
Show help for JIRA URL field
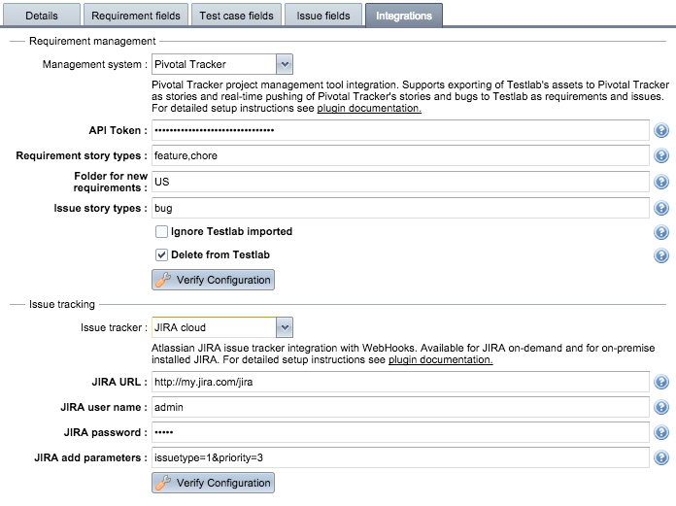tap(660, 382)
